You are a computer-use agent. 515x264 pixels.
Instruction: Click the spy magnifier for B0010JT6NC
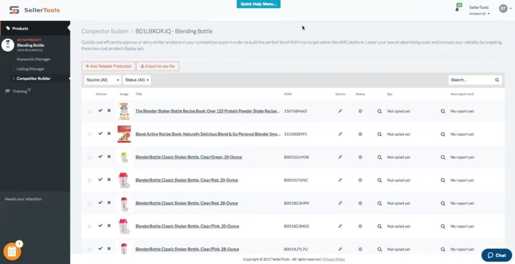[x=380, y=180]
